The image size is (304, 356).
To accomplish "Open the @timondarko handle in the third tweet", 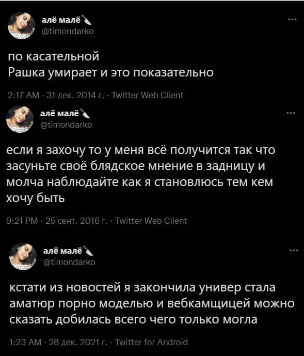I will pos(69,262).
